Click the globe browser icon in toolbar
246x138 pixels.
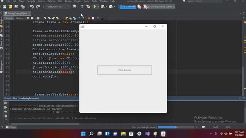[x=74, y=7]
